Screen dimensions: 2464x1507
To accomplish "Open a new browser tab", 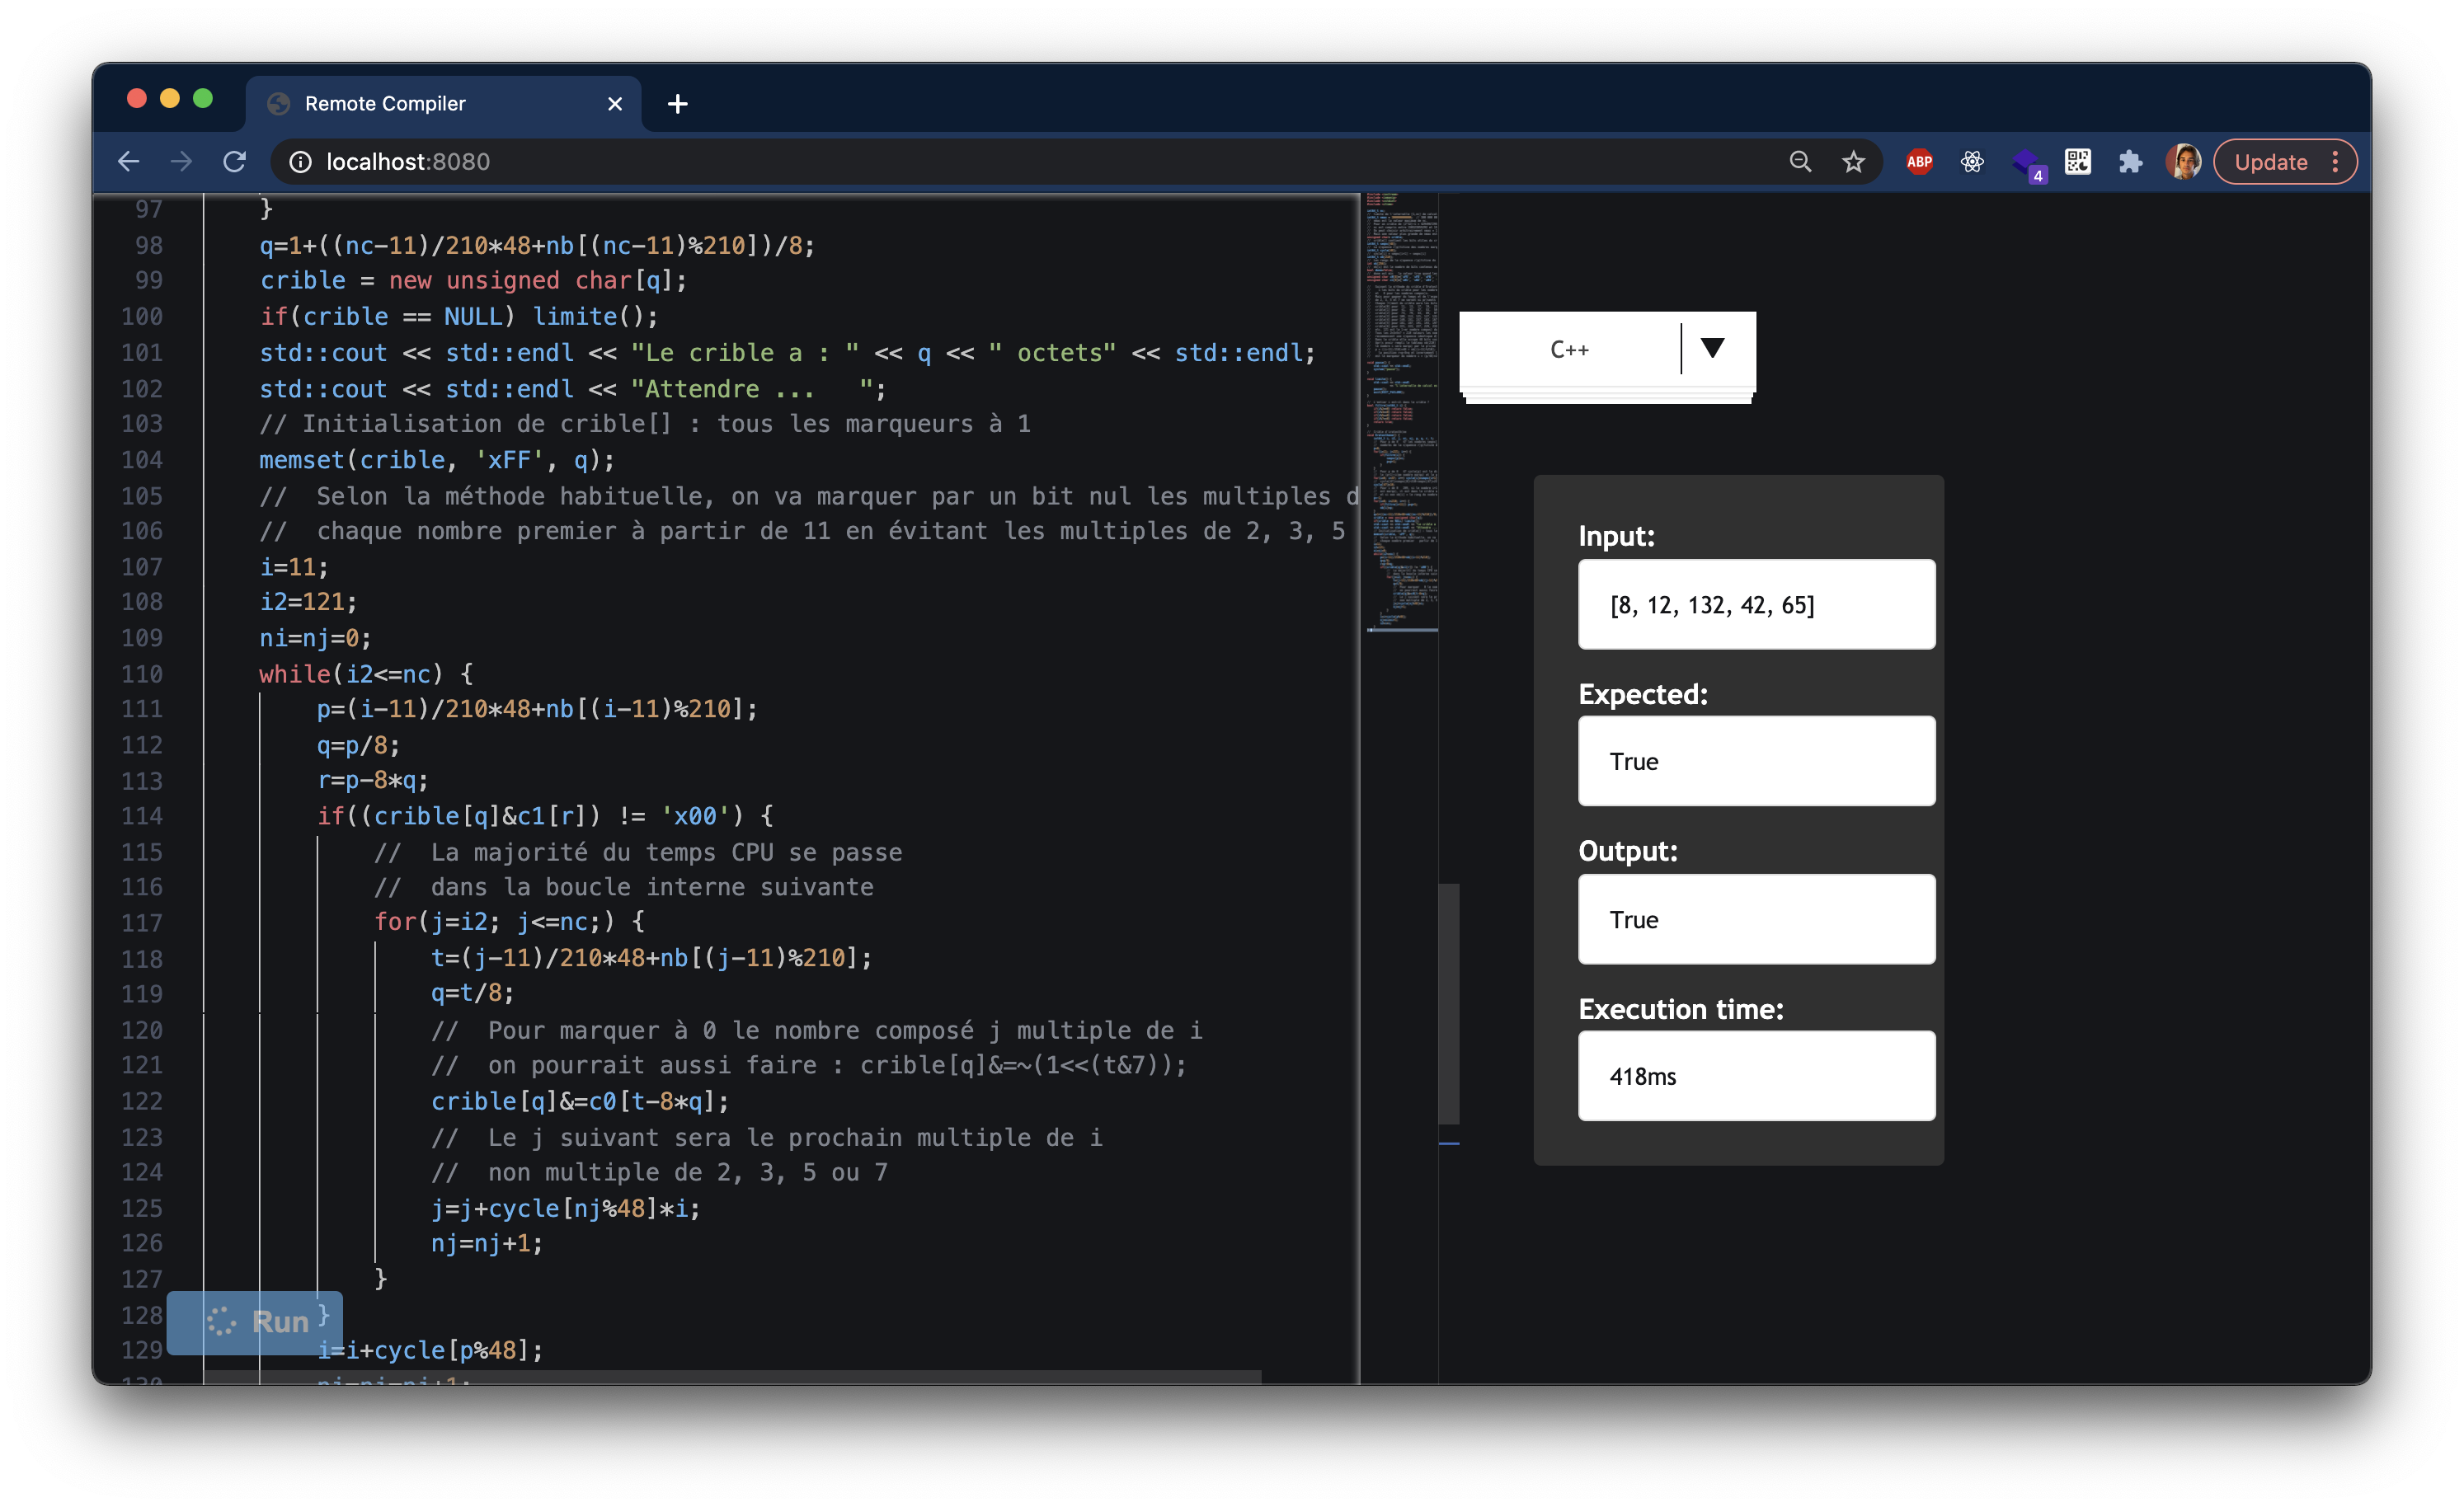I will (x=677, y=103).
